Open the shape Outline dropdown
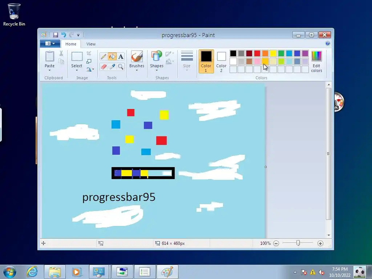372x279 pixels. click(170, 54)
